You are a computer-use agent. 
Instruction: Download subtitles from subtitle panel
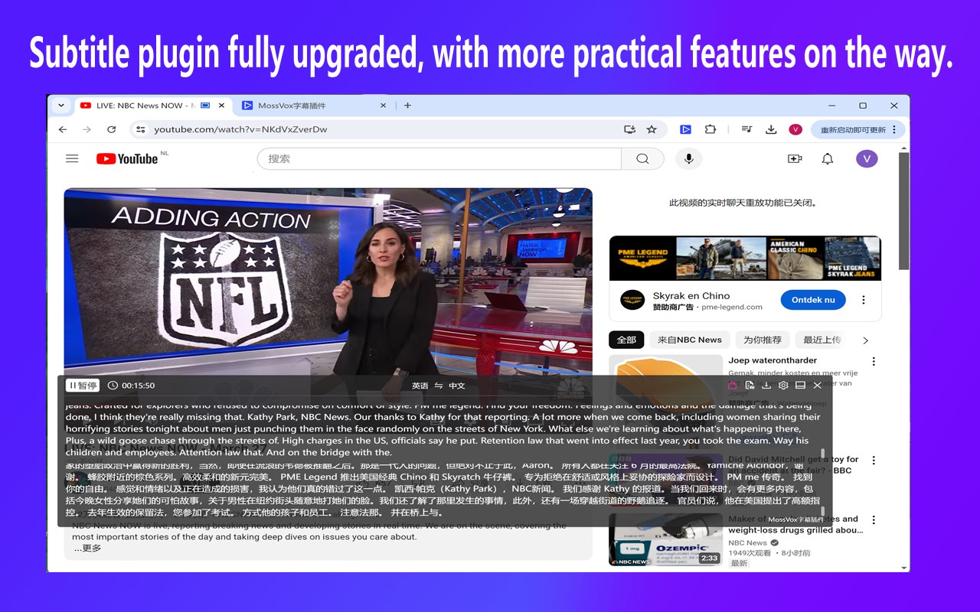point(766,386)
